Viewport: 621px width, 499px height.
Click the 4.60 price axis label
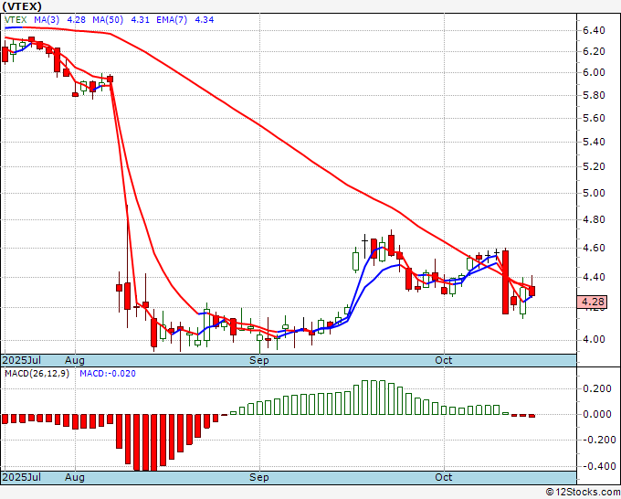point(595,248)
